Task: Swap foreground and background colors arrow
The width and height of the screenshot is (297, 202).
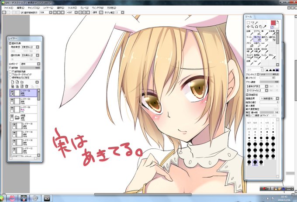Action: pyautogui.click(x=277, y=22)
